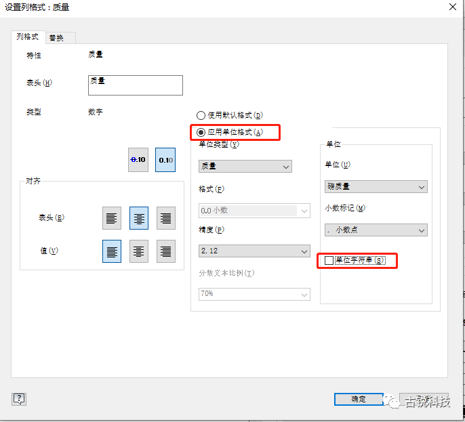
Task: Align 值 text center
Action: coord(139,251)
